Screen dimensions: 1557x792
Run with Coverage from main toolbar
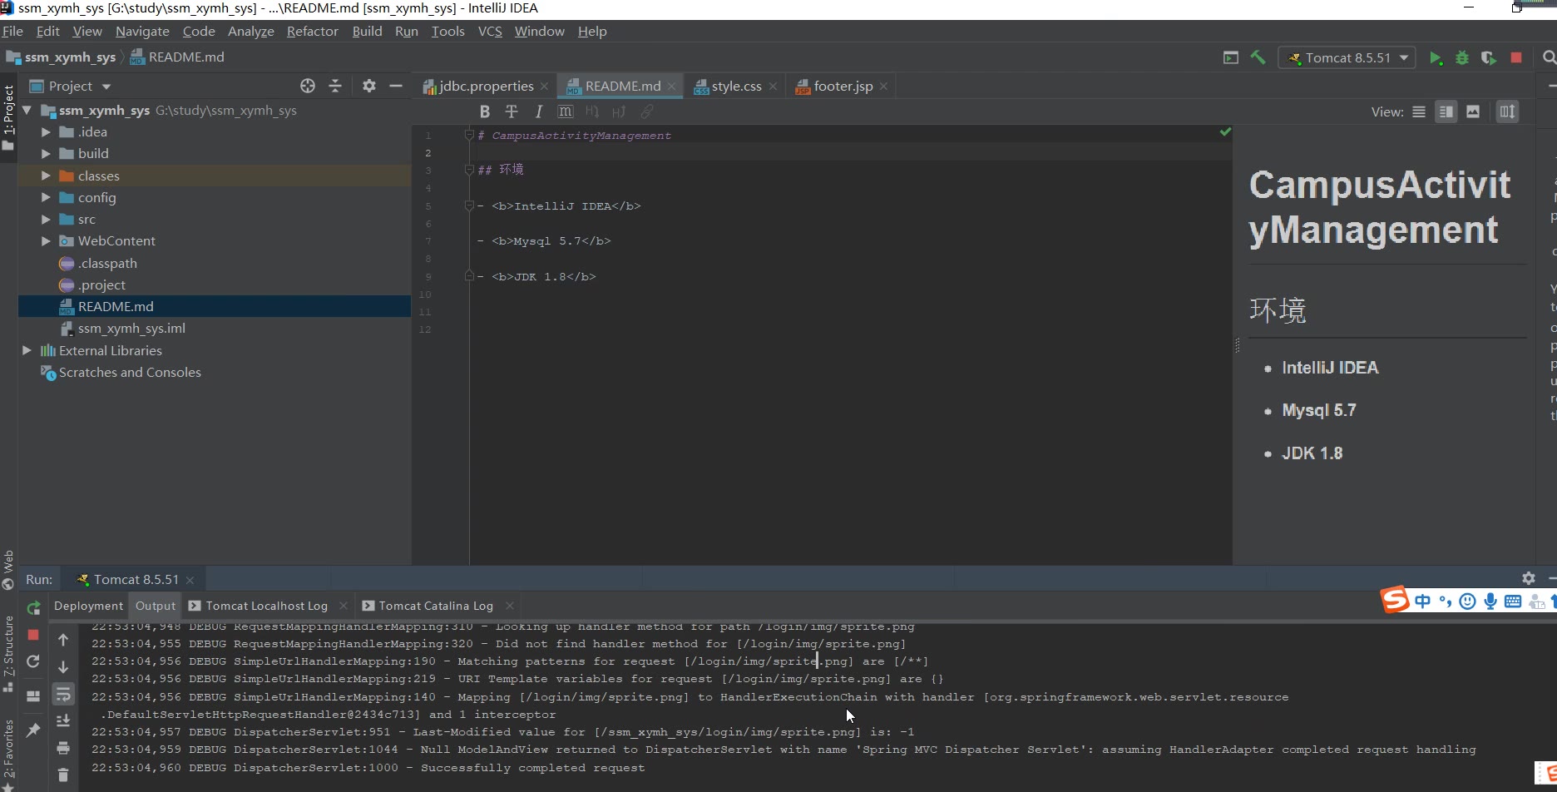click(x=1488, y=58)
